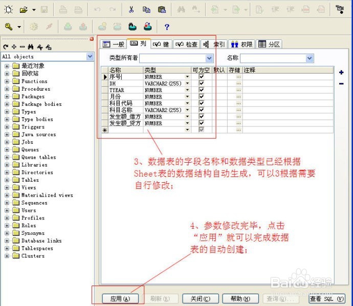Viewport: 353px width, 306px height.
Task: Expand the Views tree node
Action: (7, 188)
